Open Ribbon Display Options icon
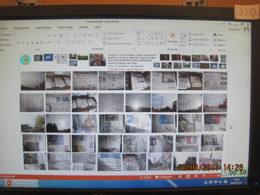The height and width of the screenshot is (195, 260). [230, 24]
